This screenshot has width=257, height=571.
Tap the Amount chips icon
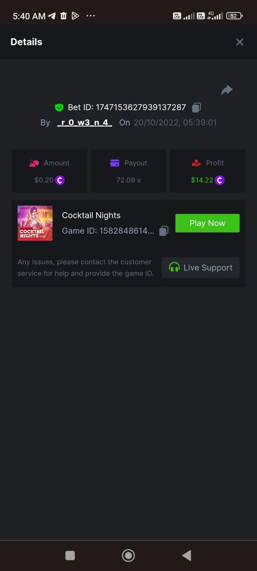[34, 163]
